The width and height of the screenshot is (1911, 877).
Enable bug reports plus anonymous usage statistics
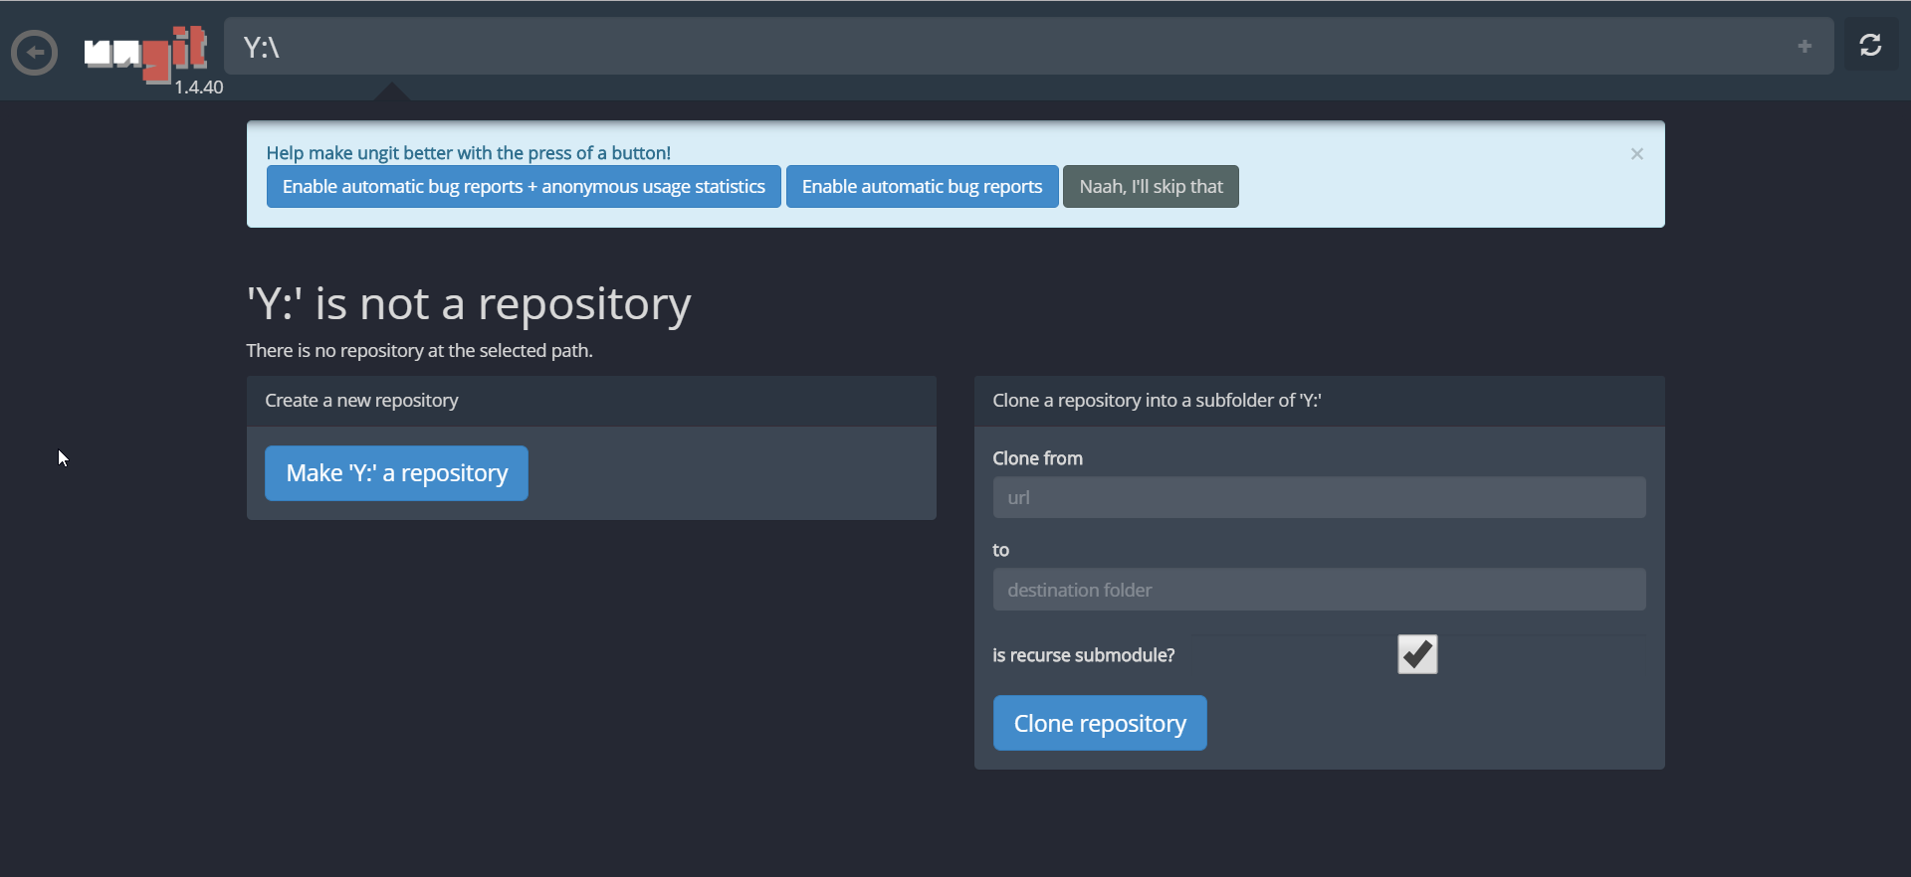click(524, 187)
